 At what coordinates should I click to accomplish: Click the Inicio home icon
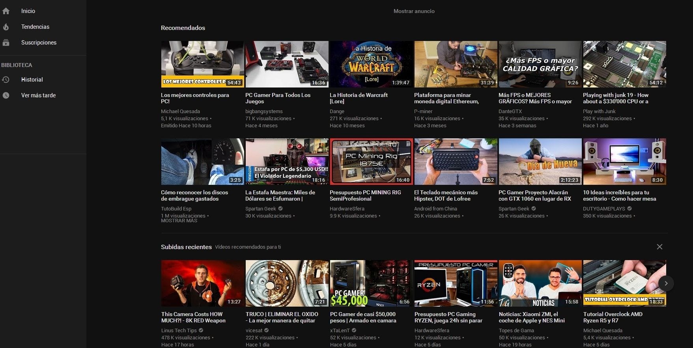pyautogui.click(x=6, y=11)
